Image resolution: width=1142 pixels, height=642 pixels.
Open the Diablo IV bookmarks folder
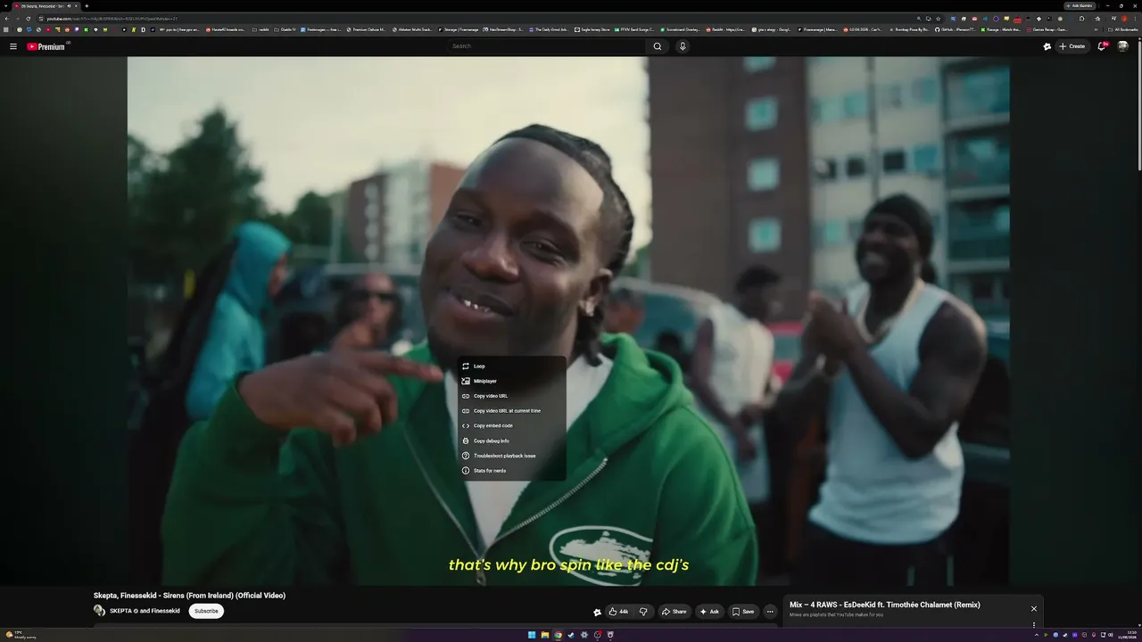coord(285,29)
